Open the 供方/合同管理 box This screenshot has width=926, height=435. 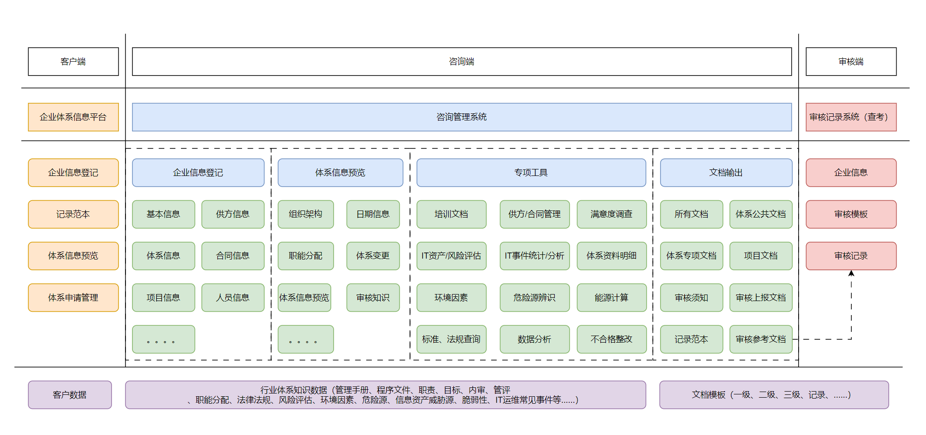click(x=534, y=214)
